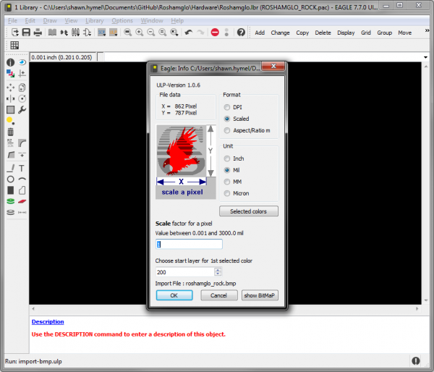The height and width of the screenshot is (372, 434).
Task: Click the red Stop command icon
Action: click(x=215, y=33)
